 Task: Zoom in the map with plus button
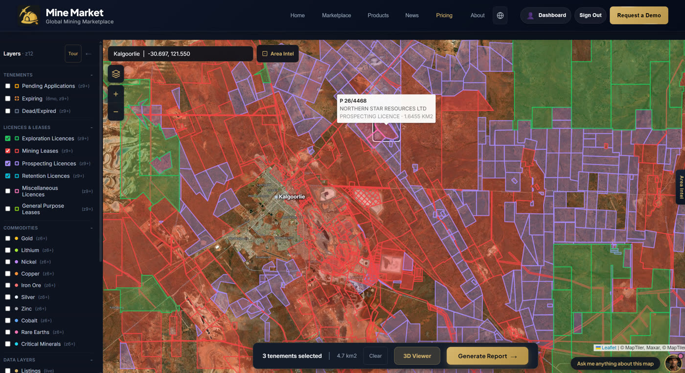point(116,94)
